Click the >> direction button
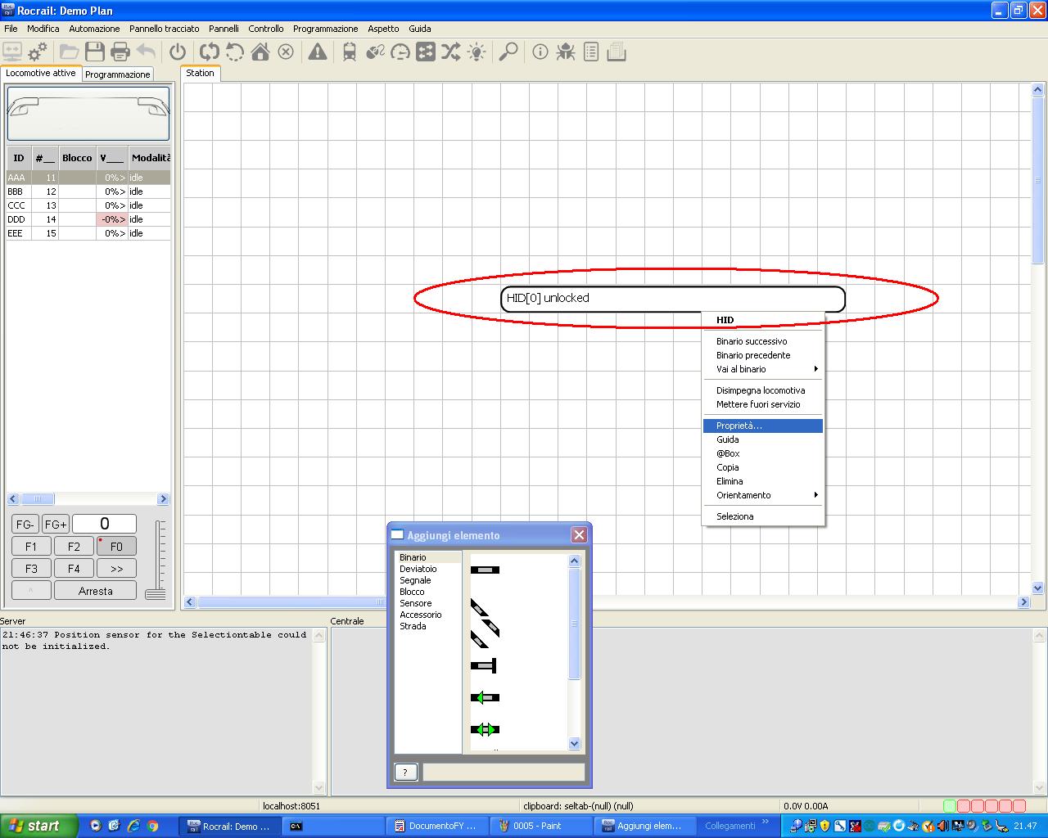 point(116,568)
